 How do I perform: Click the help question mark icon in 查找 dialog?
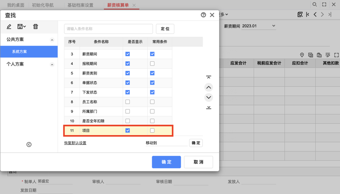204,15
